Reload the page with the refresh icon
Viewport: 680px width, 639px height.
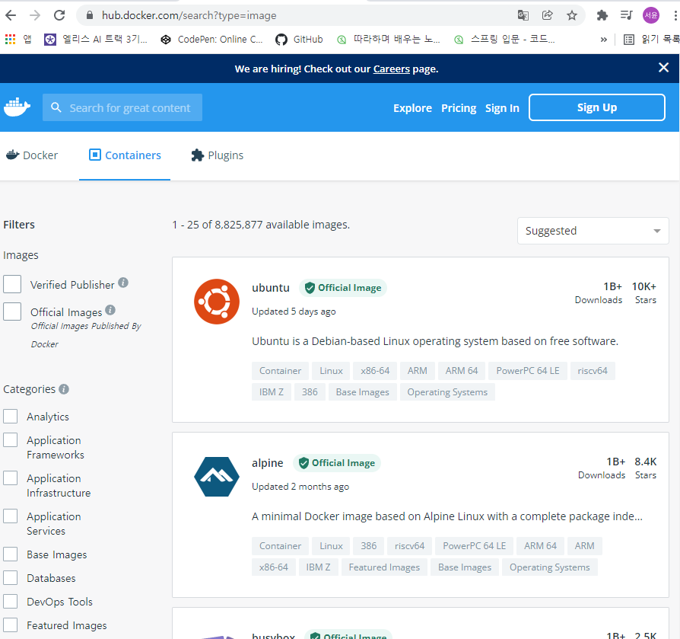pyautogui.click(x=59, y=16)
